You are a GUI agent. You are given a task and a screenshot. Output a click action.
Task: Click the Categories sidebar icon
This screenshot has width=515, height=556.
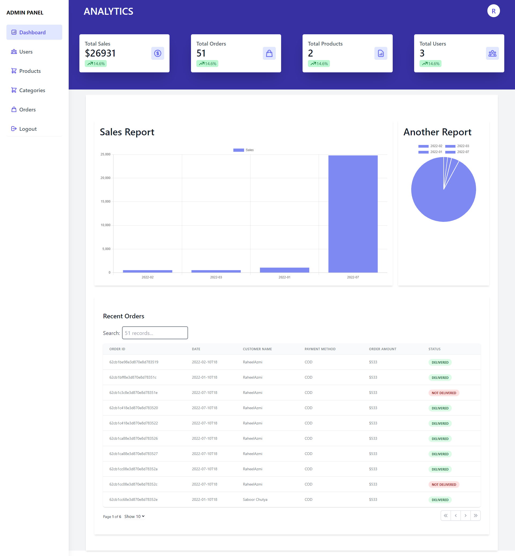point(14,90)
